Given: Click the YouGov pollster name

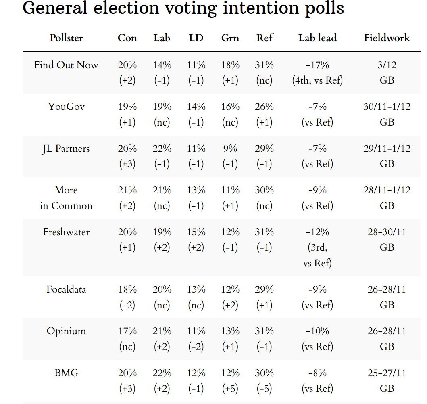Looking at the screenshot, I should point(66,107).
